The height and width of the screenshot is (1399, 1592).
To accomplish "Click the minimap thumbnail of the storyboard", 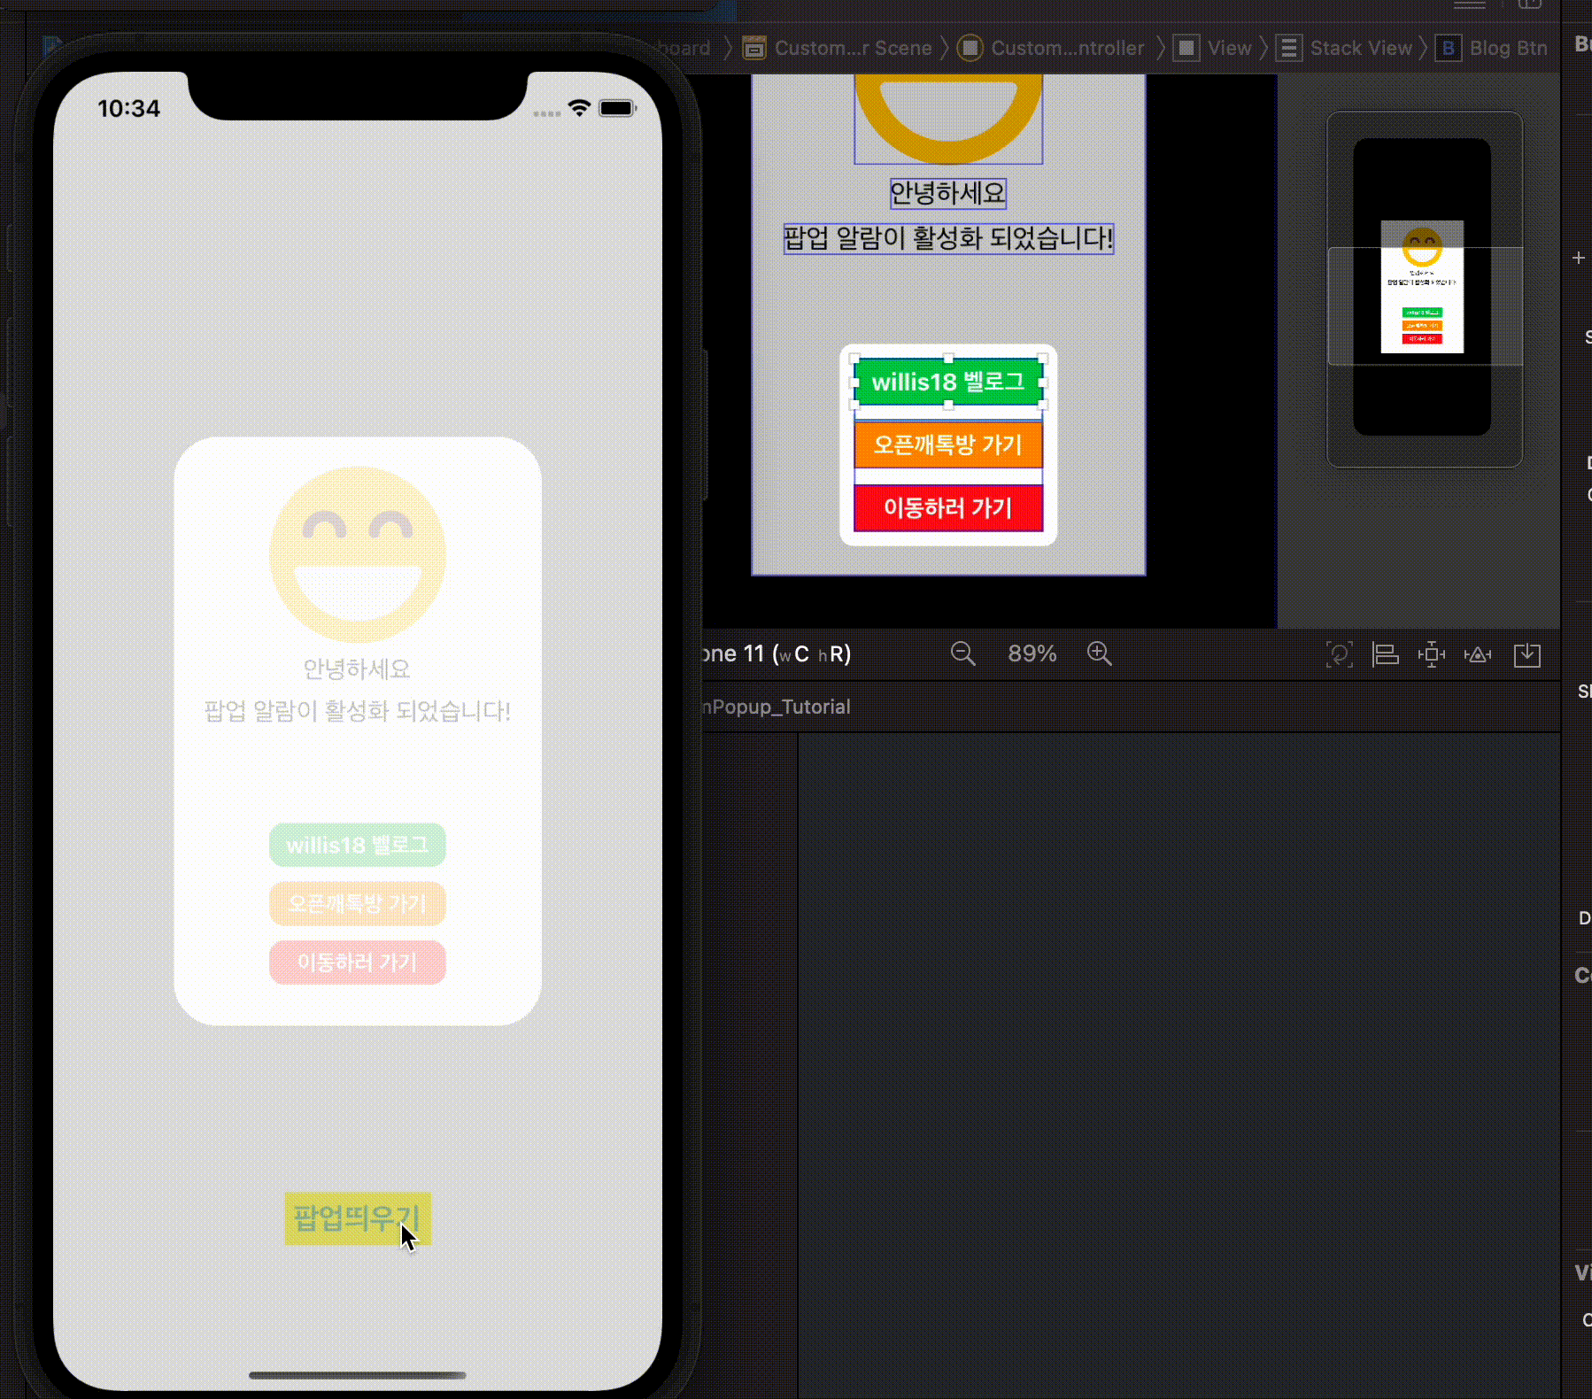I will point(1422,287).
